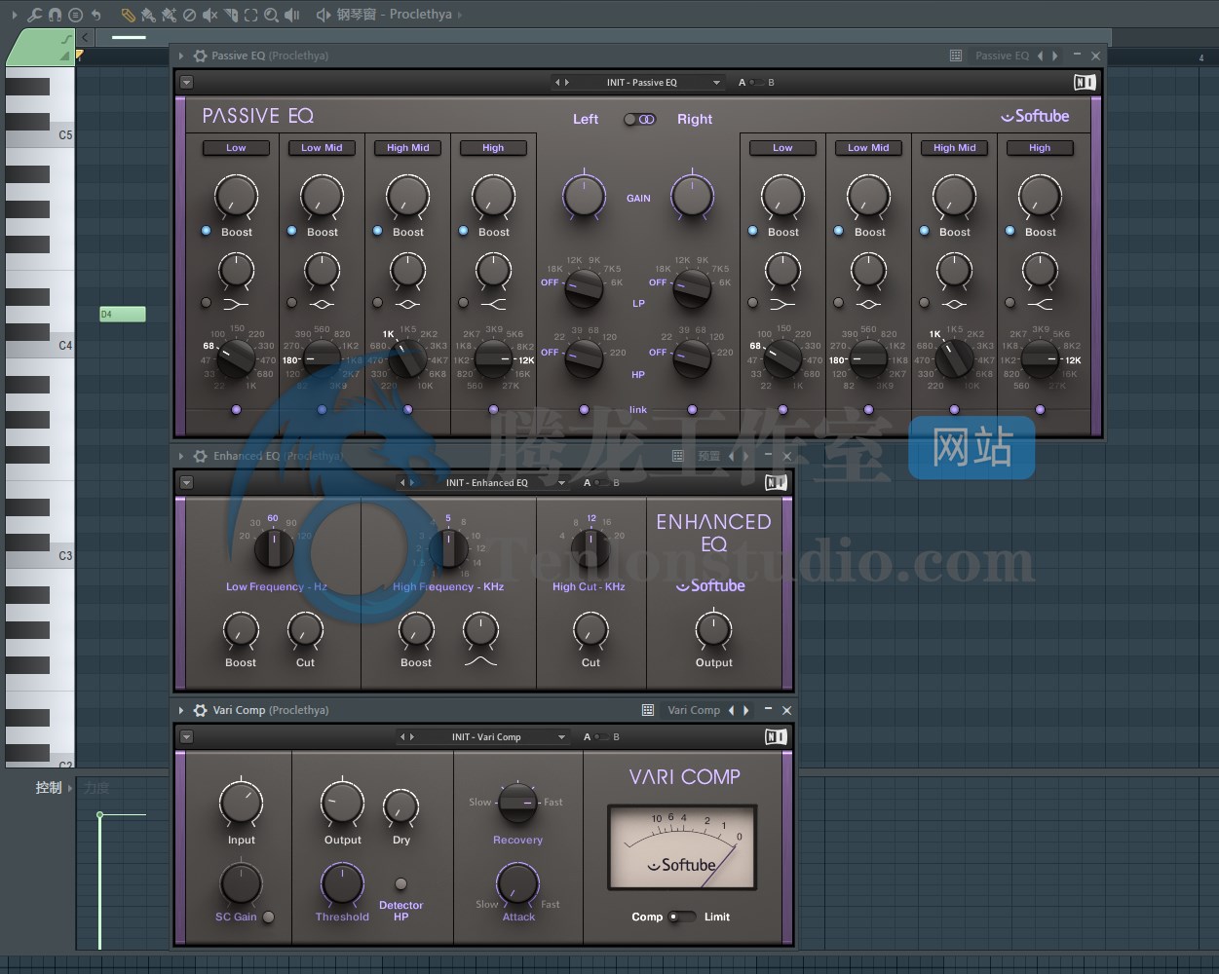
Task: Open the Vari Comp gear settings icon
Action: click(x=200, y=710)
